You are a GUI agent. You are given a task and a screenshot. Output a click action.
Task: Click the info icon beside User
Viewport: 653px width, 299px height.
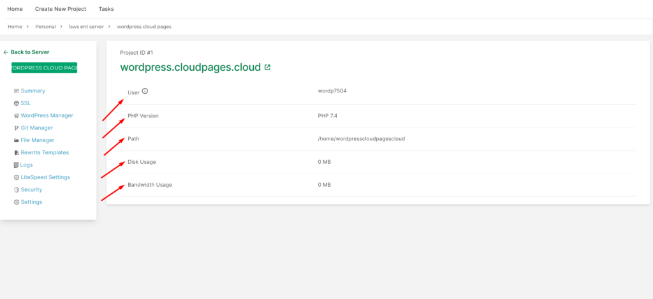(145, 91)
